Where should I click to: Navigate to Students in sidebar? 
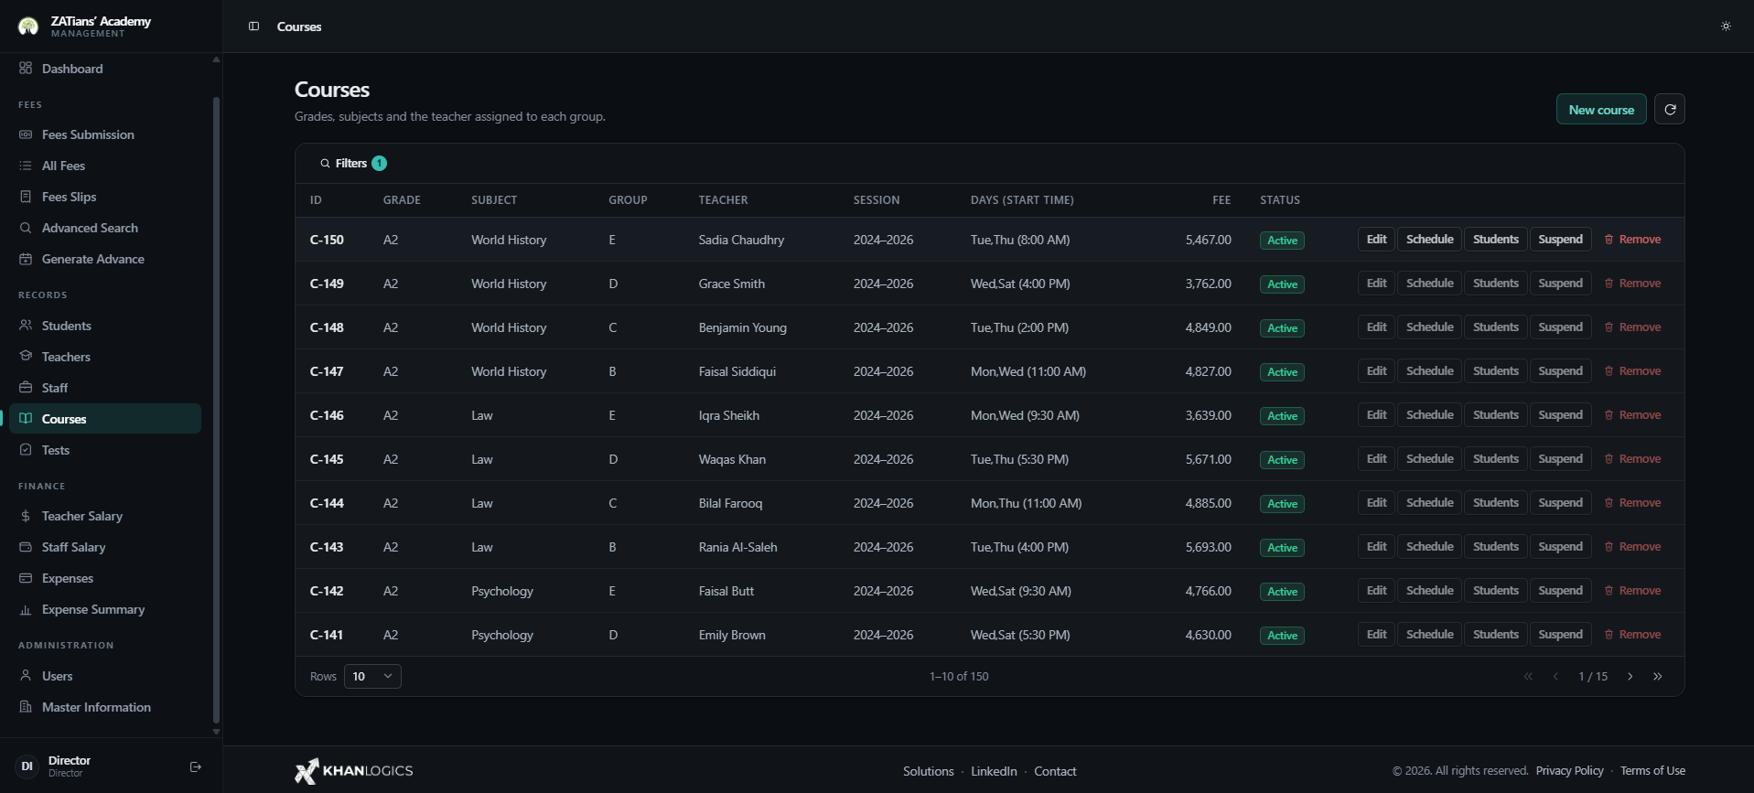point(105,326)
